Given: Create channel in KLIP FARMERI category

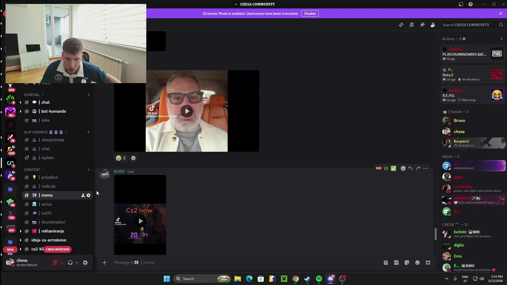Looking at the screenshot, I should (x=88, y=132).
